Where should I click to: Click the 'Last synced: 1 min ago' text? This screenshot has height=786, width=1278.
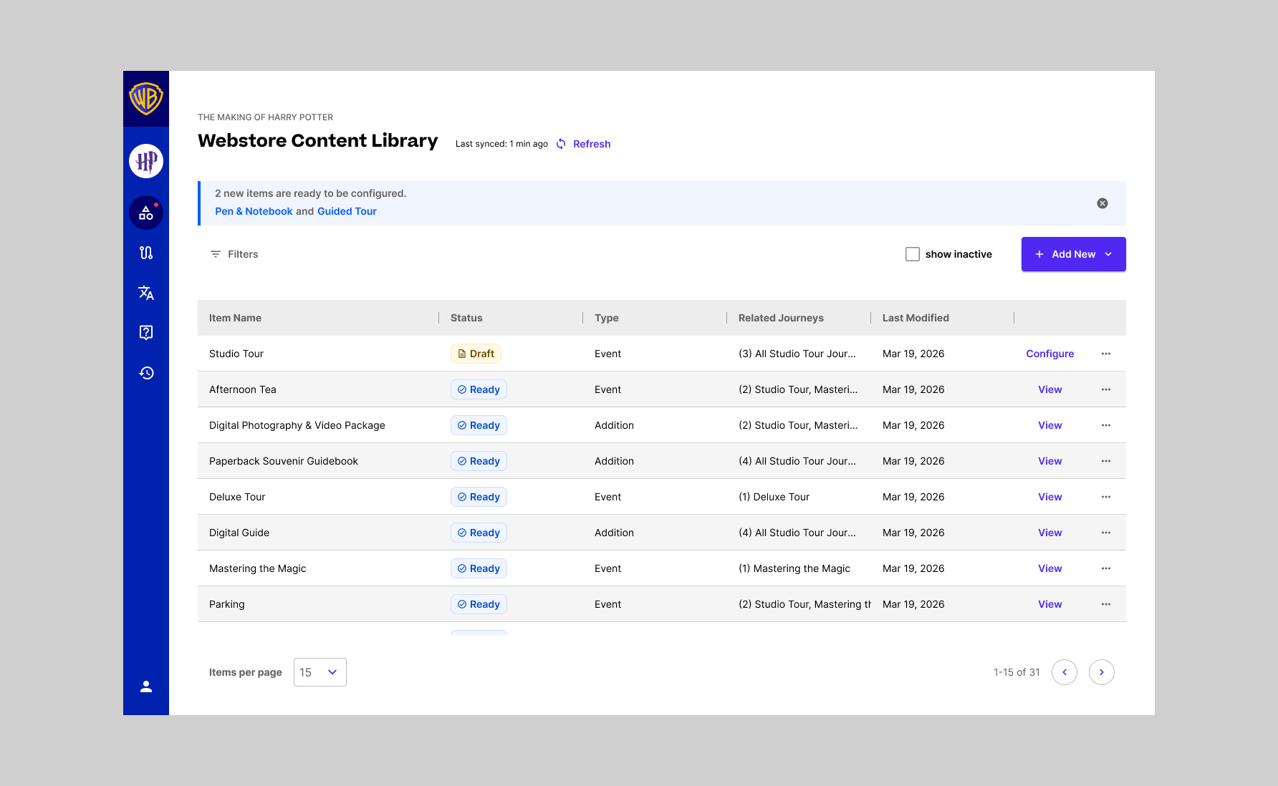501,144
